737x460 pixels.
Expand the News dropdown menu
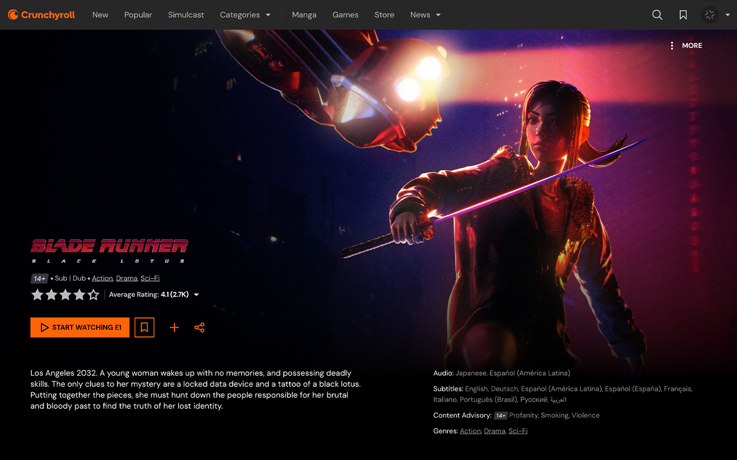(425, 15)
